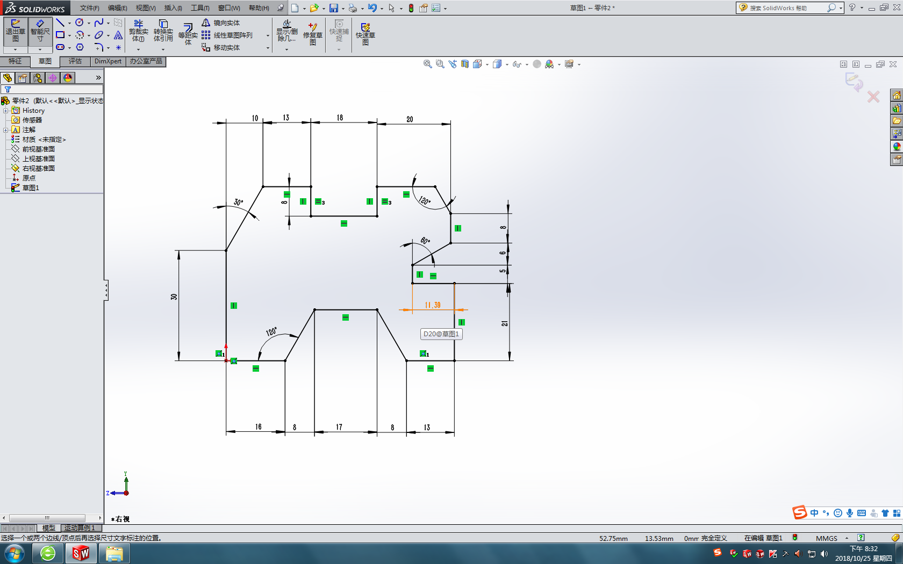
Task: Click Repair Sketch (修复草图)
Action: click(312, 33)
